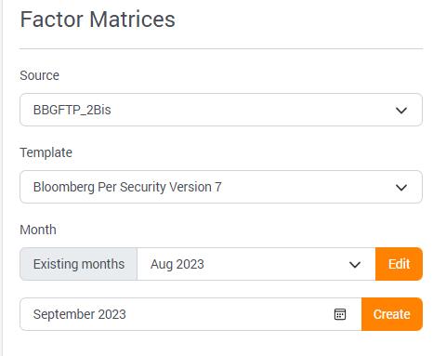Click the Existing months addon label
The image size is (433, 356).
pos(79,264)
